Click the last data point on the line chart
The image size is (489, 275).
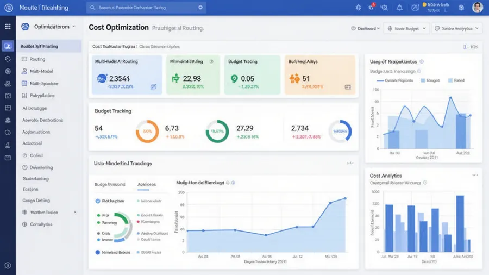[x=345, y=198]
